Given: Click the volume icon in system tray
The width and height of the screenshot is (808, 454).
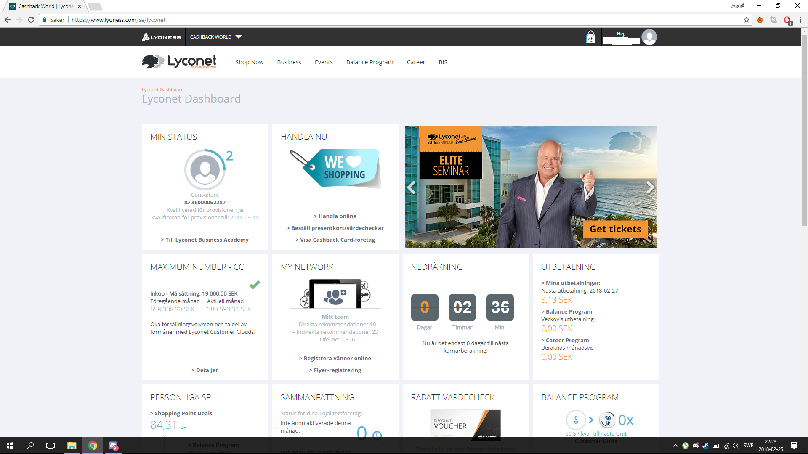Looking at the screenshot, I should point(736,446).
